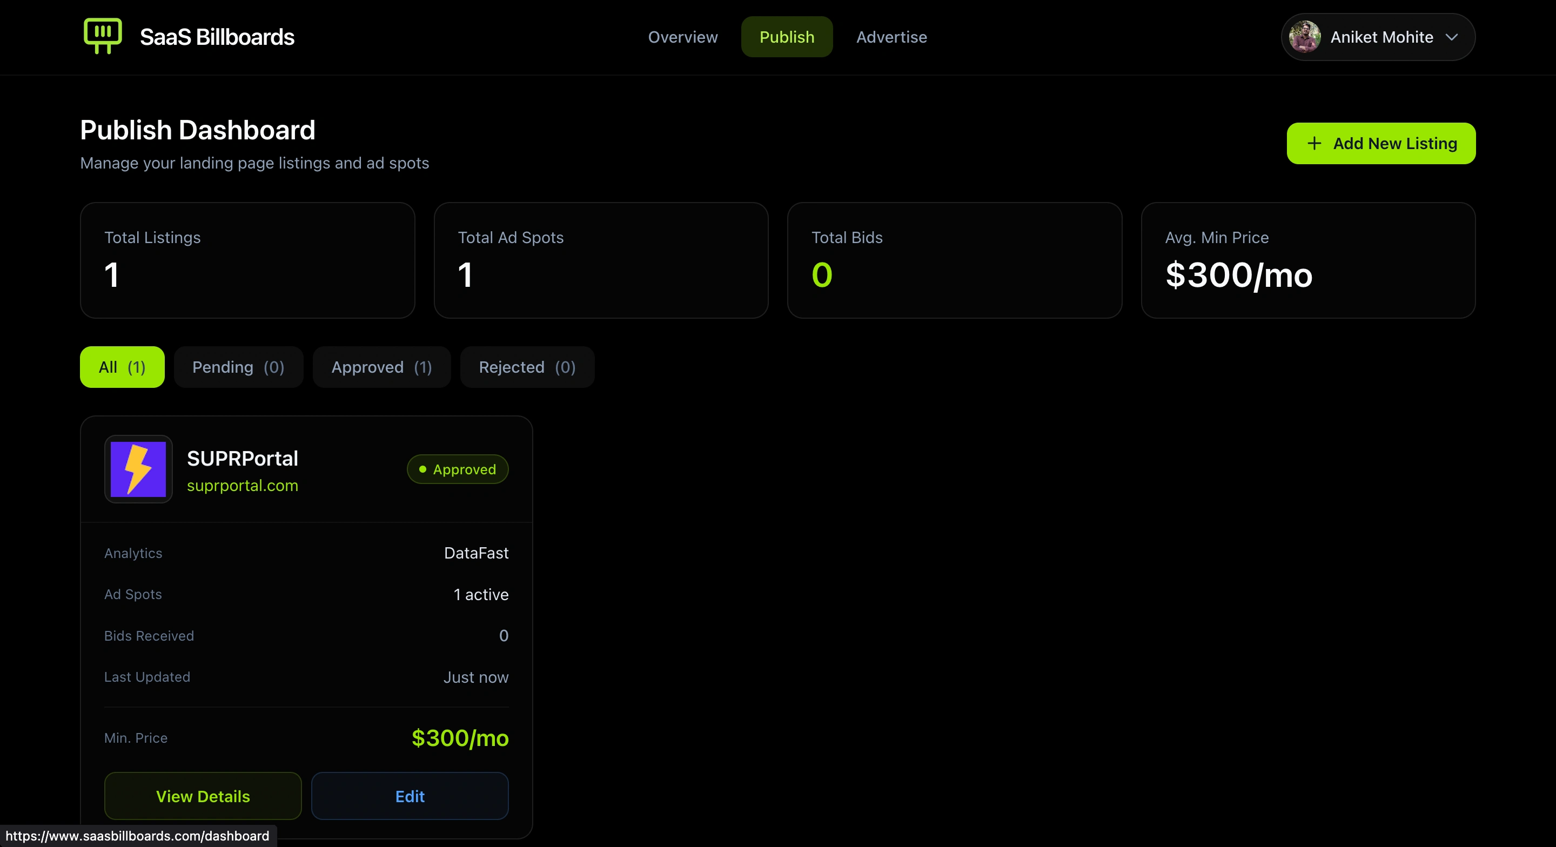The height and width of the screenshot is (847, 1556).
Task: Switch to the Rejected (0) filter
Action: click(526, 367)
